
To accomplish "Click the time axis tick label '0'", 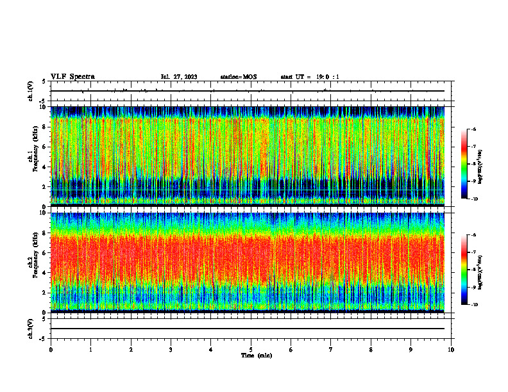I will (51, 350).
